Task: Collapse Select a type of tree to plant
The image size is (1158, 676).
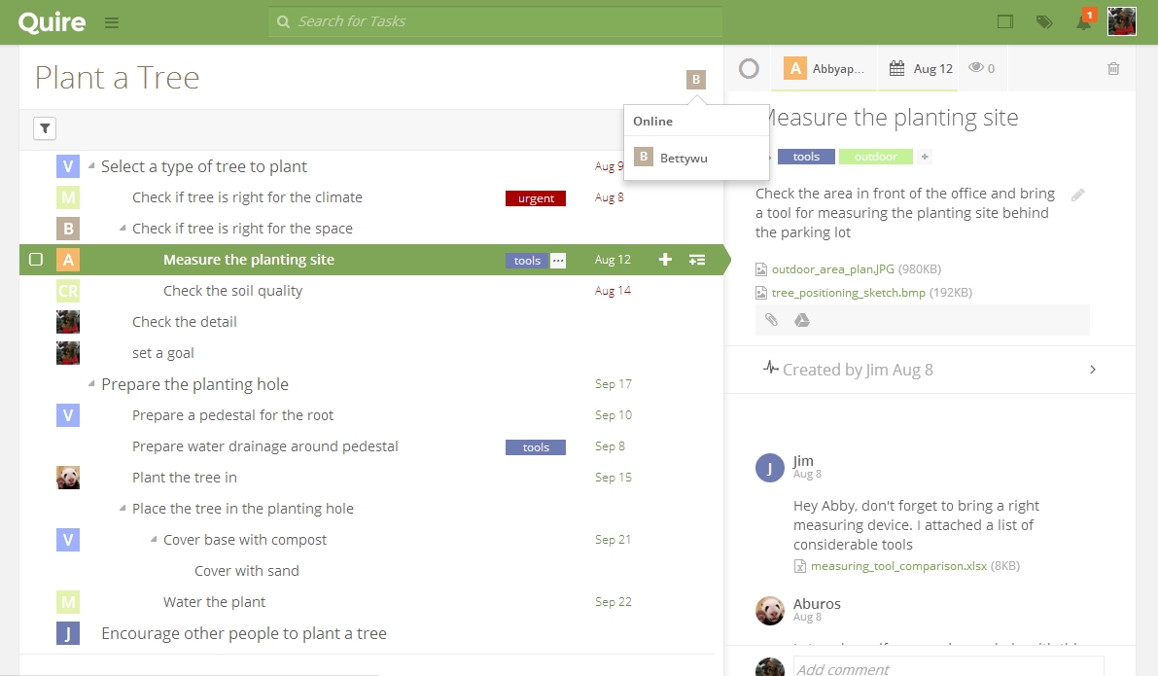Action: point(91,165)
